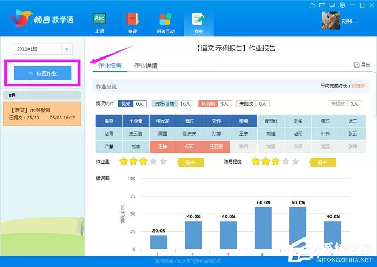The height and width of the screenshot is (267, 377).
Task: Select red 何军 student cell
Action: click(x=190, y=147)
